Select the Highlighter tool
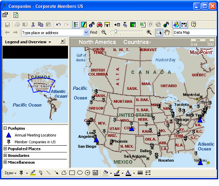This screenshot has width=219, height=186. pyautogui.click(x=33, y=173)
